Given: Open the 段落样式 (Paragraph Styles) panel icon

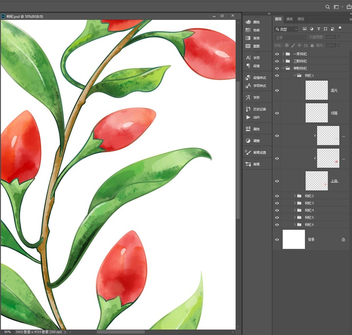Looking at the screenshot, I should click(x=248, y=77).
